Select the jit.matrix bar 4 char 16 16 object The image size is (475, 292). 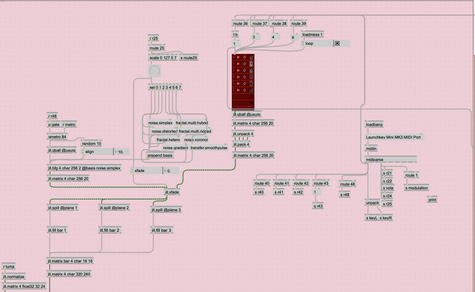tap(70, 261)
